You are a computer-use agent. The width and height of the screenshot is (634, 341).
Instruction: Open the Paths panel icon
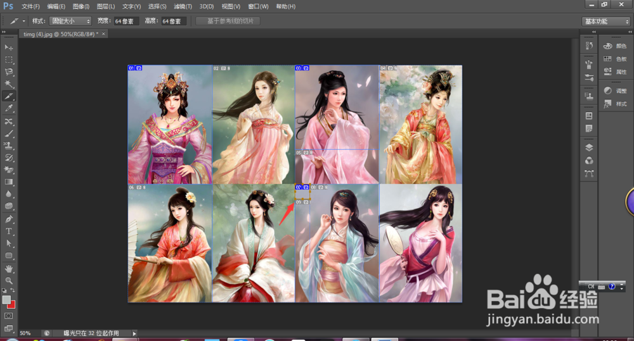click(589, 173)
